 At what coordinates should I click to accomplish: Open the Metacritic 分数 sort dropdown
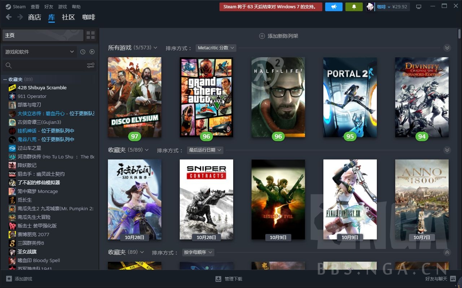215,48
